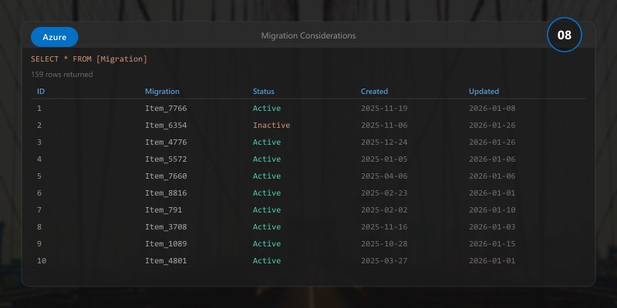617x308 pixels.
Task: Select the Item_791 cell
Action: click(164, 209)
